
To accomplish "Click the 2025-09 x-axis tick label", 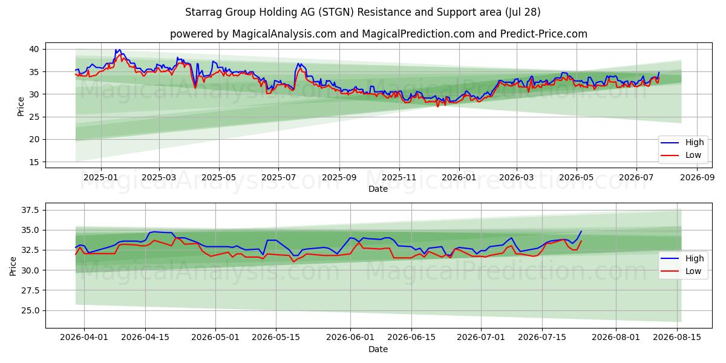I will click(339, 178).
